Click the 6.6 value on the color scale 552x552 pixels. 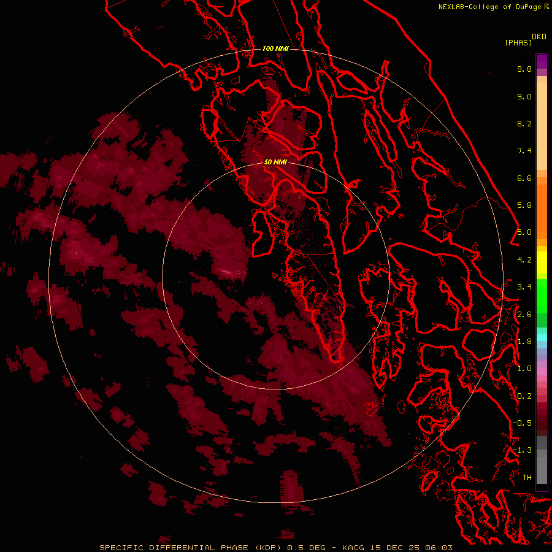click(x=524, y=178)
